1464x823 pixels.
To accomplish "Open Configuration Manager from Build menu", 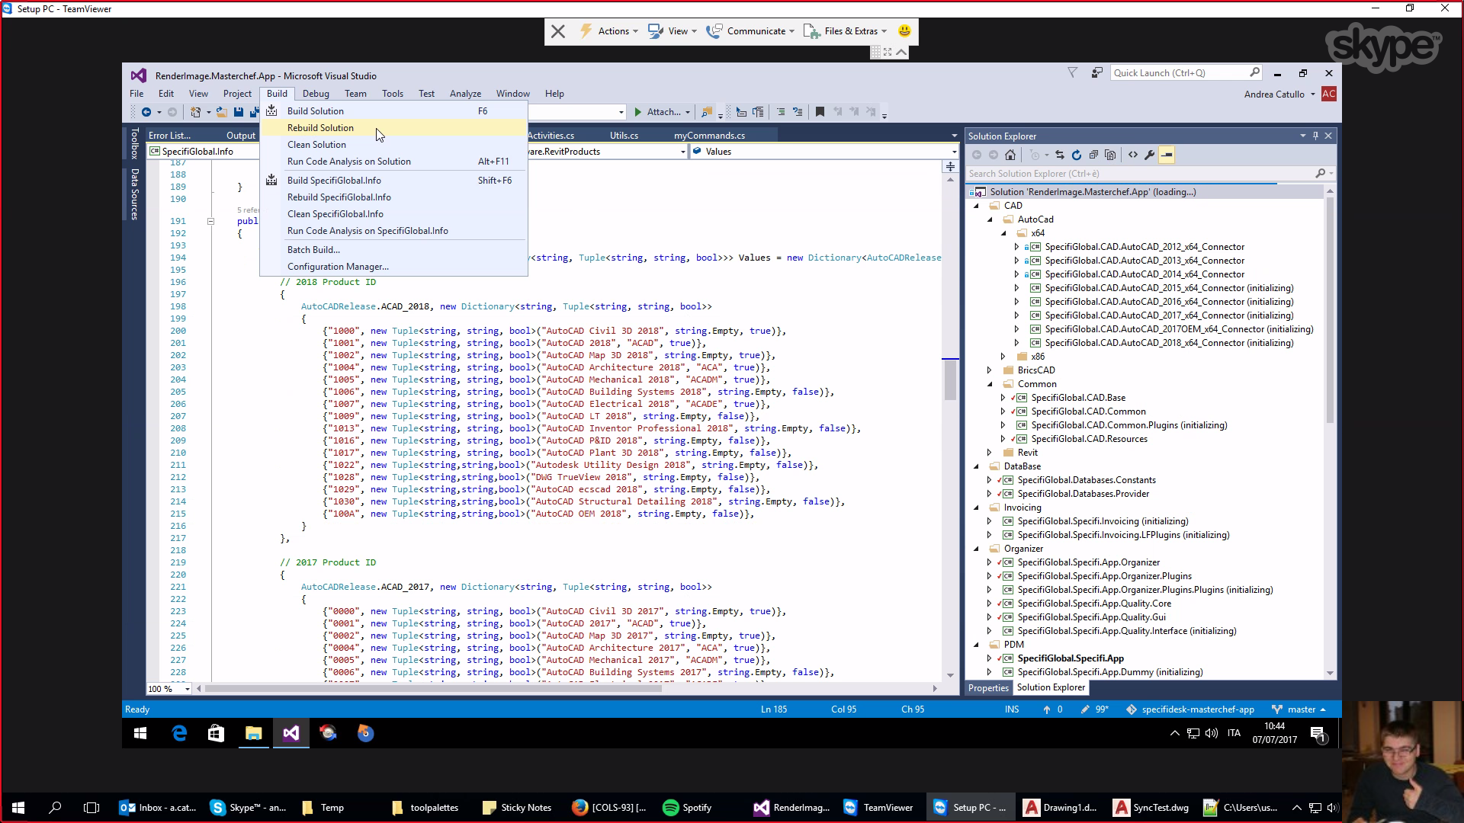I will (393, 267).
